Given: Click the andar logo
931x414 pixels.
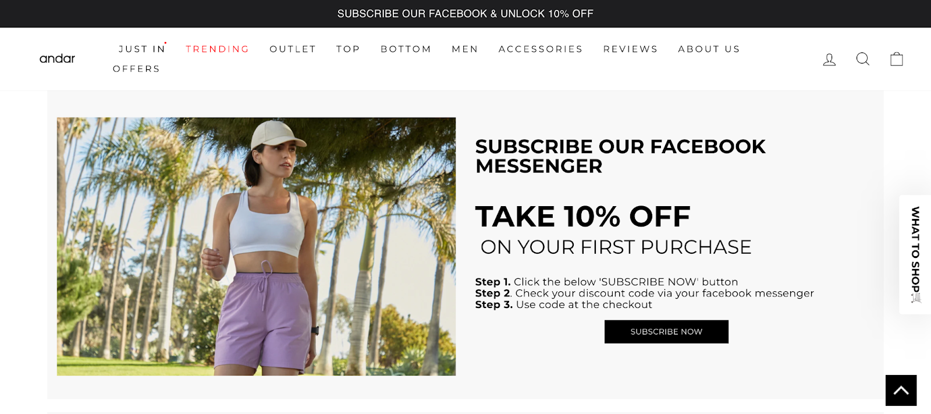Looking at the screenshot, I should point(57,58).
